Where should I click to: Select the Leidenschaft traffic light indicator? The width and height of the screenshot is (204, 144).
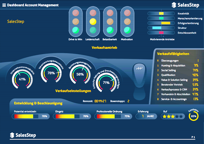pyautogui.click(x=93, y=22)
